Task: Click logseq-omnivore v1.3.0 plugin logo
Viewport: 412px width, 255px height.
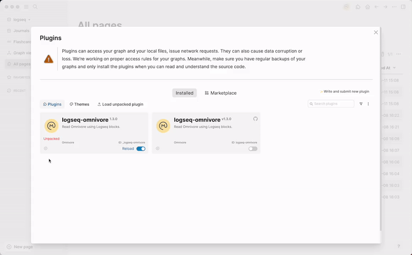Action: [163, 125]
